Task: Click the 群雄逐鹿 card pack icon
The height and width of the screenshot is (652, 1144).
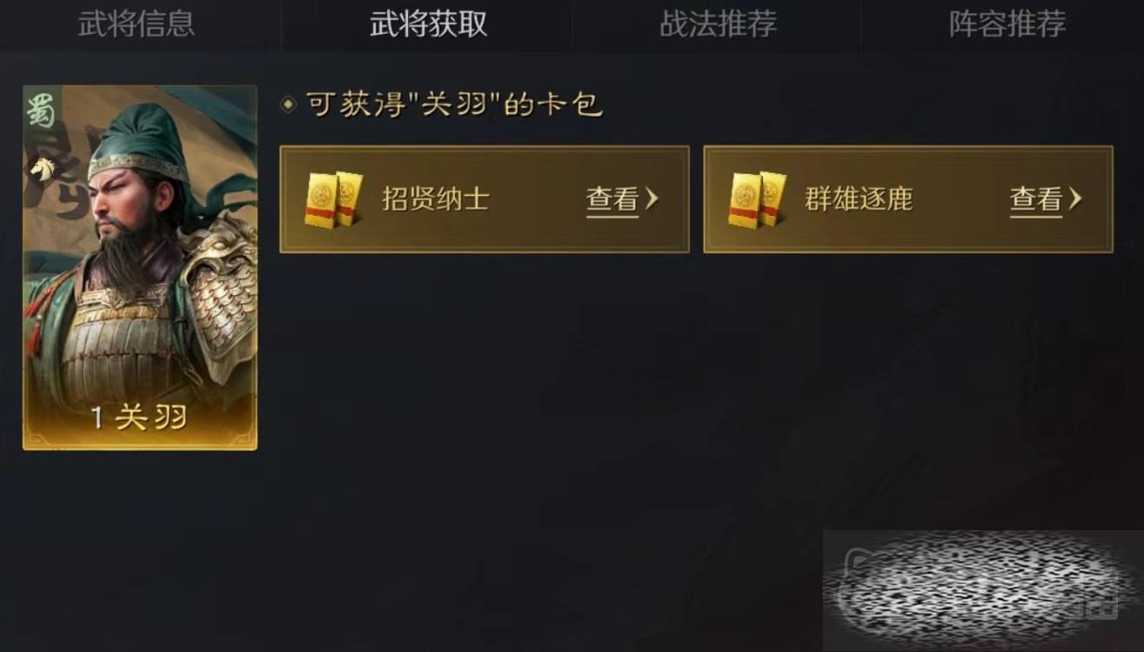Action: click(757, 199)
